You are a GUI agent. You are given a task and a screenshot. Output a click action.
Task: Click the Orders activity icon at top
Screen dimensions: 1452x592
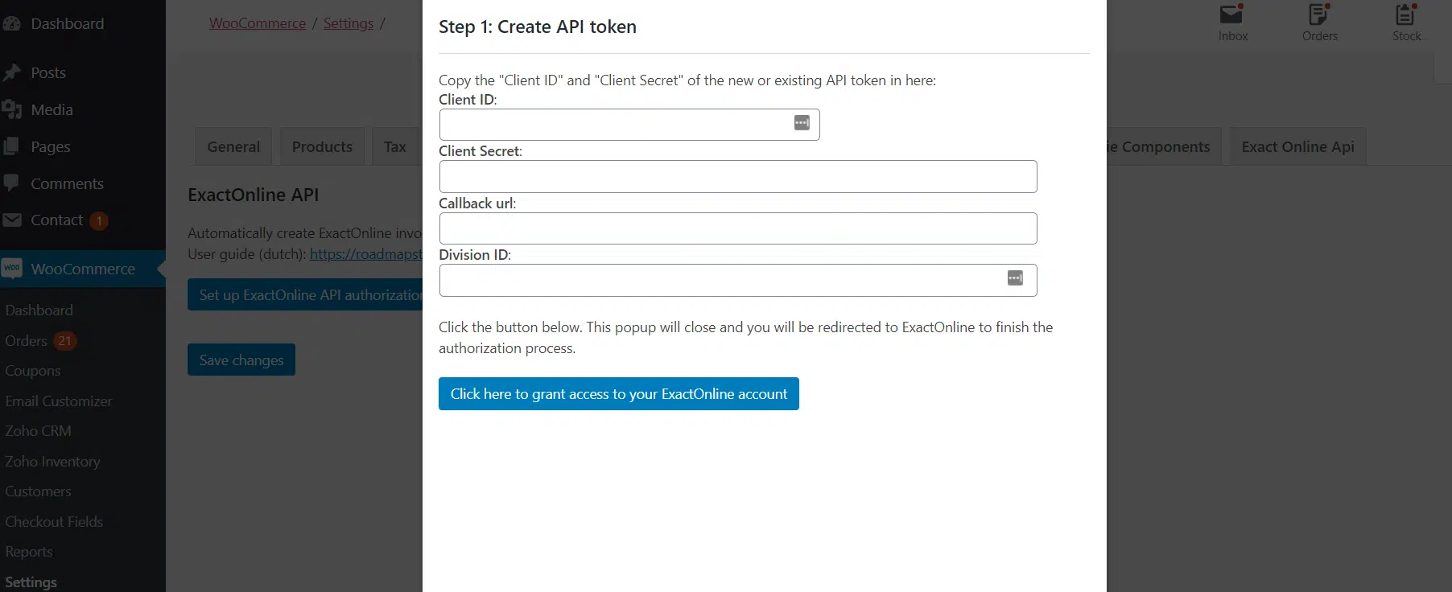(x=1319, y=22)
